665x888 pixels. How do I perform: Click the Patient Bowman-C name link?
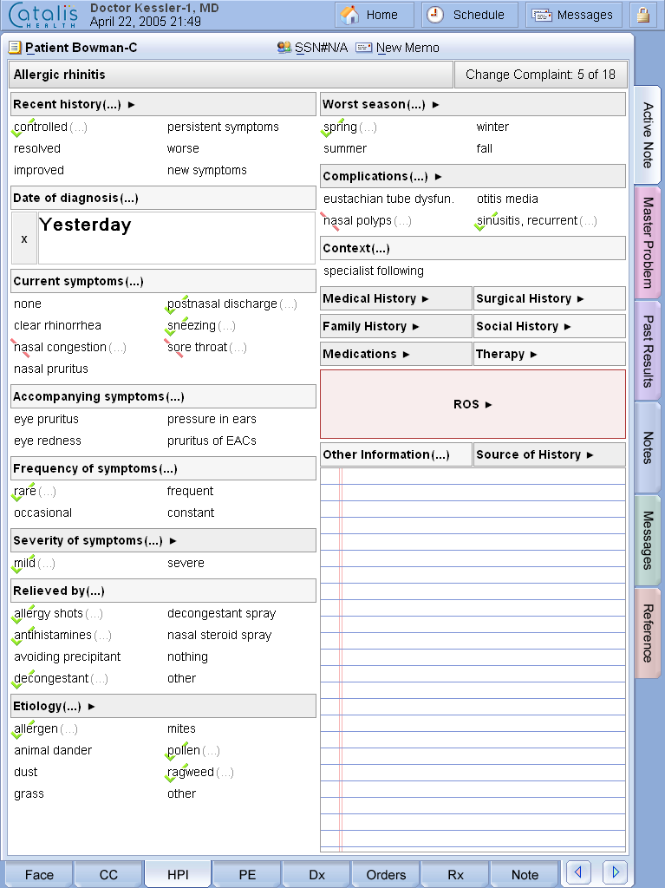81,48
